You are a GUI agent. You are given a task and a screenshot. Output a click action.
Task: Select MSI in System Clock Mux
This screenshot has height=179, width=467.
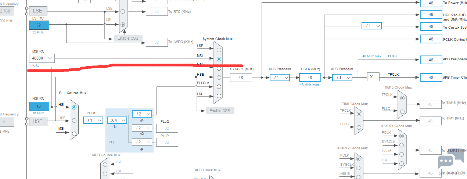219,59
